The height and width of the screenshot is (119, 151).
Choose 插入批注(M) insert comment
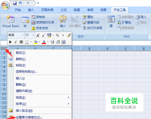click(40, 111)
